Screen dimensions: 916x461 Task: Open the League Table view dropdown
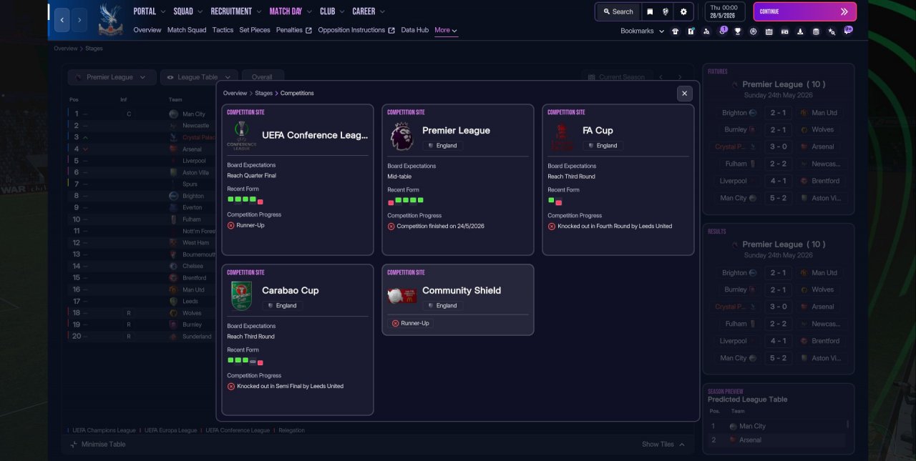199,77
